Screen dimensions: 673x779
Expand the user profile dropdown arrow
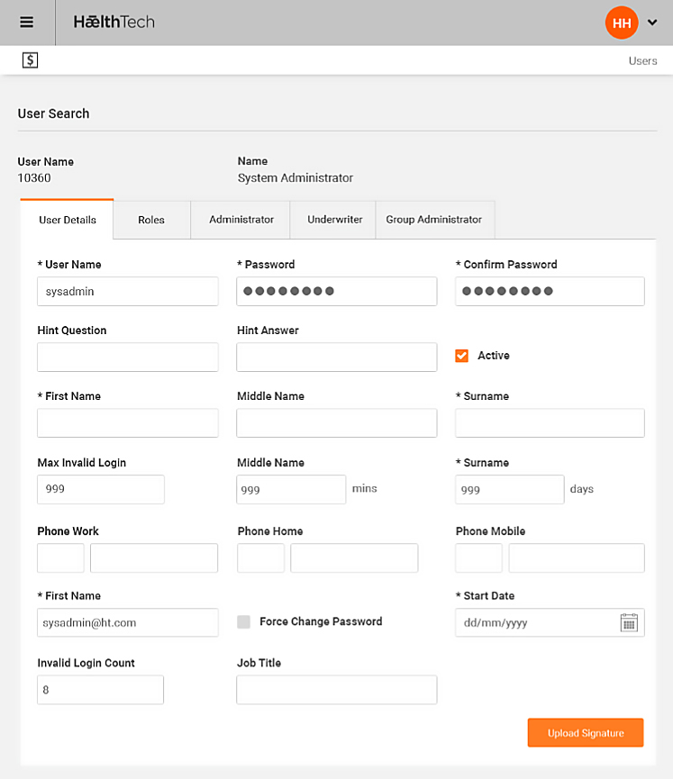click(x=653, y=23)
